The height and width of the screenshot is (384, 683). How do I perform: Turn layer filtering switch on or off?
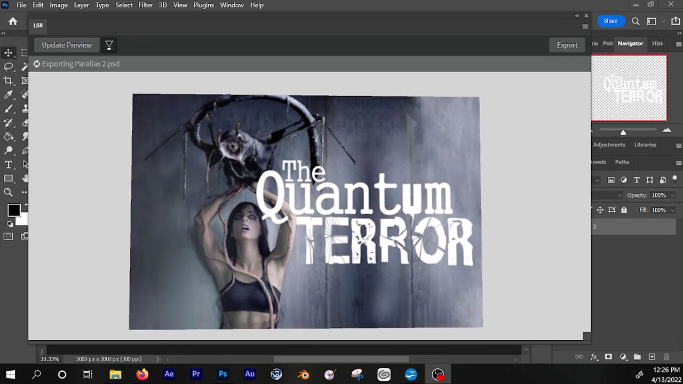pos(675,179)
